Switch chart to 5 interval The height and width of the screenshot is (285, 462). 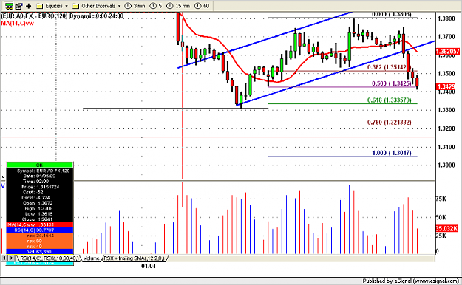point(156,6)
